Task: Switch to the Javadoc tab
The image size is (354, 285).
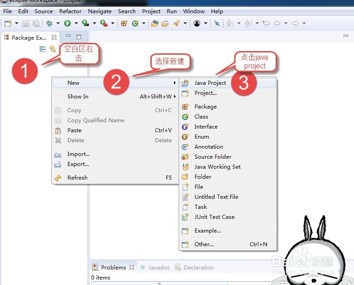Action: click(x=155, y=267)
